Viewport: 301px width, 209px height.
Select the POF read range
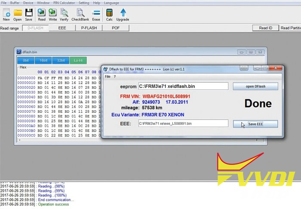click(116, 28)
